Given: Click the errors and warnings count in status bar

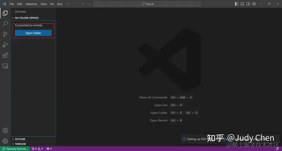Looking at the screenshot, I should pyautogui.click(x=37, y=149).
